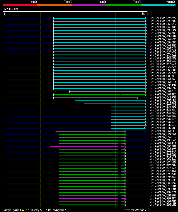Screen dimensions: 178x212
Task: Choose the UniRef100_Q6Z411 entry
Action: [x=163, y=144]
